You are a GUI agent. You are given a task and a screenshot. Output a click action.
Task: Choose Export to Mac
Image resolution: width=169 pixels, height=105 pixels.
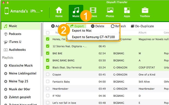click(x=82, y=31)
